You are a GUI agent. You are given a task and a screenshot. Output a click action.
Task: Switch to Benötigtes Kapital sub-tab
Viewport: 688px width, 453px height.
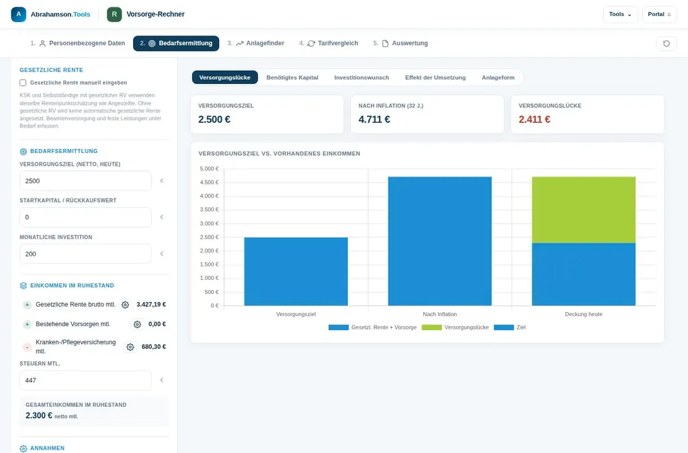click(x=292, y=78)
